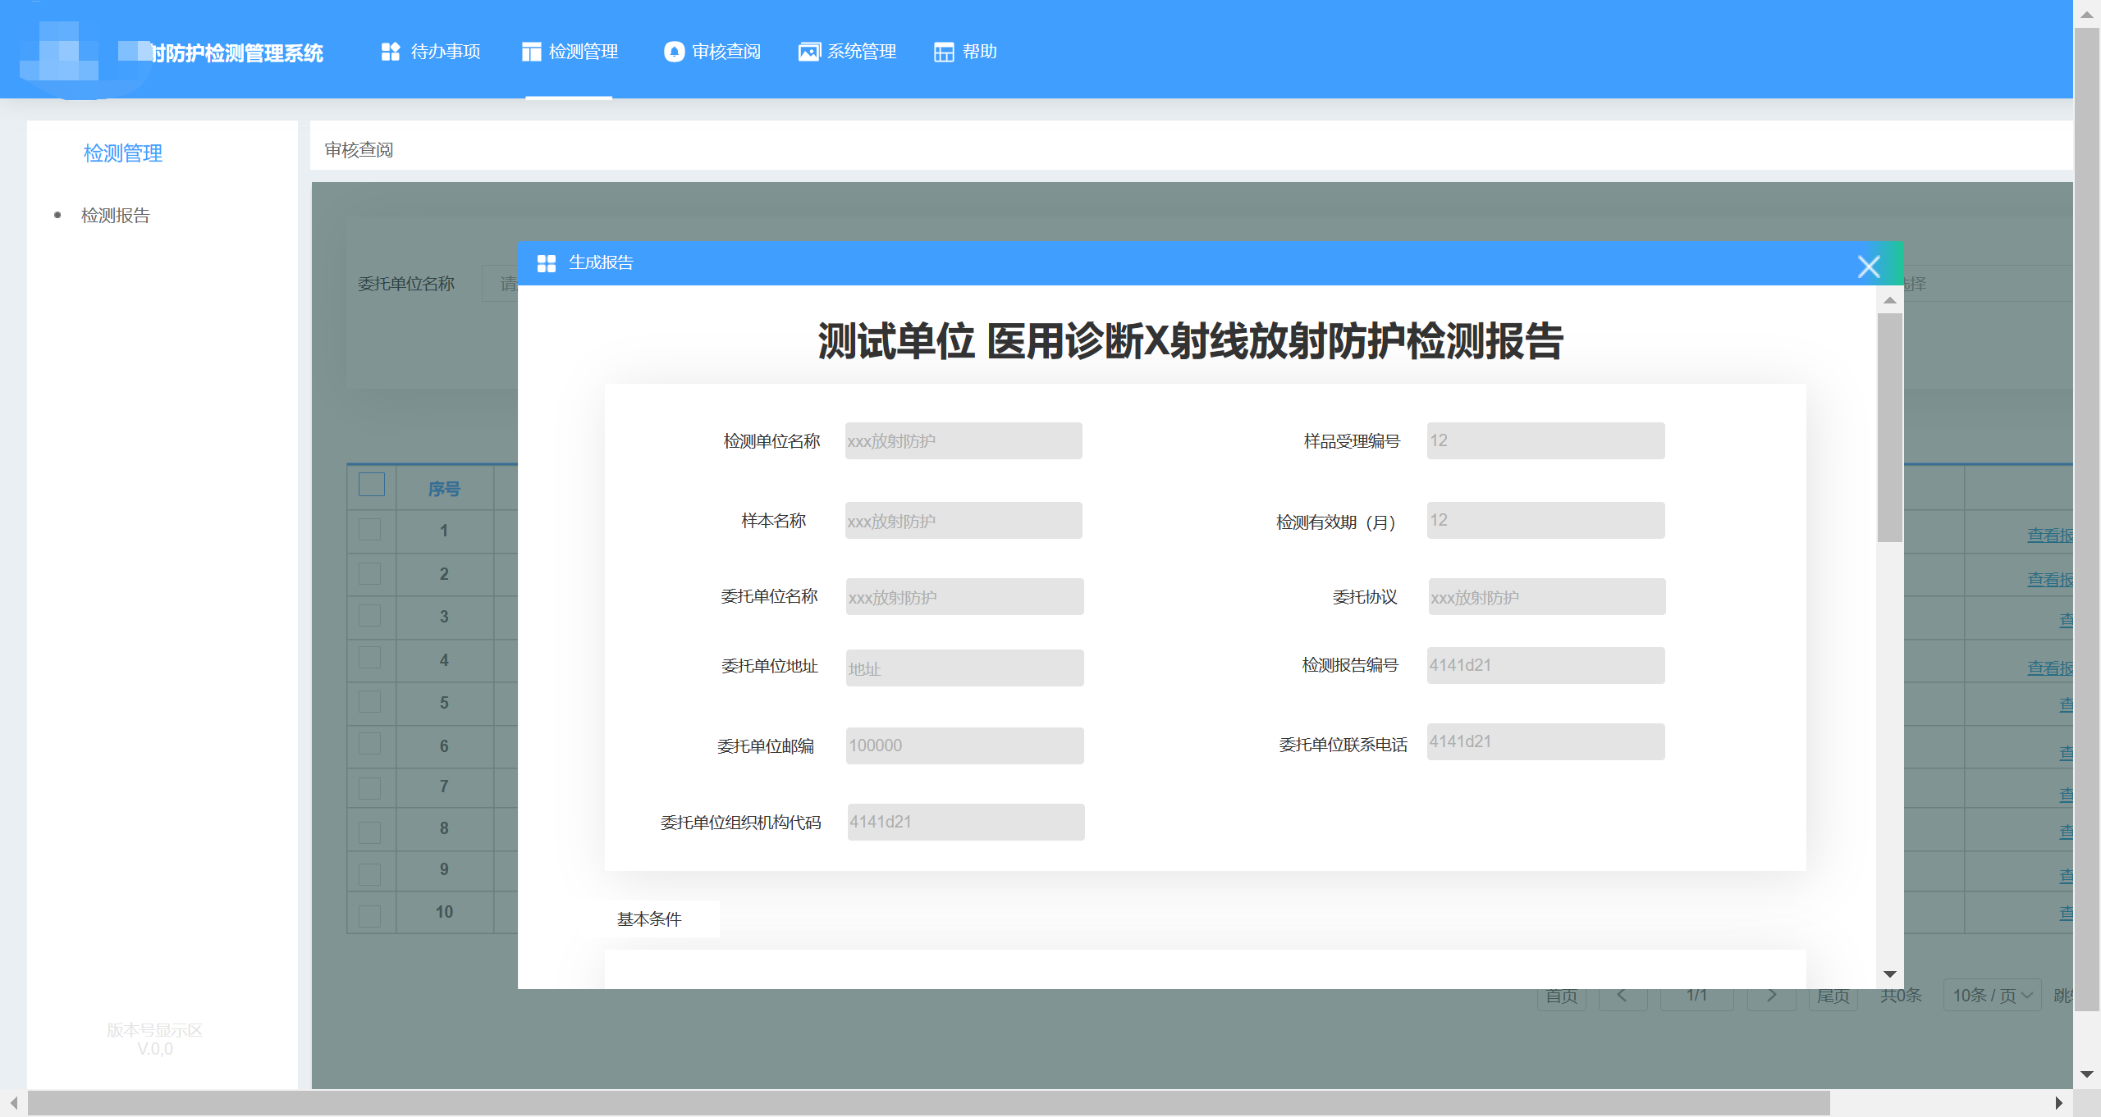Click the 委托单位邮编 input field
This screenshot has height=1117, width=2101.
[964, 745]
